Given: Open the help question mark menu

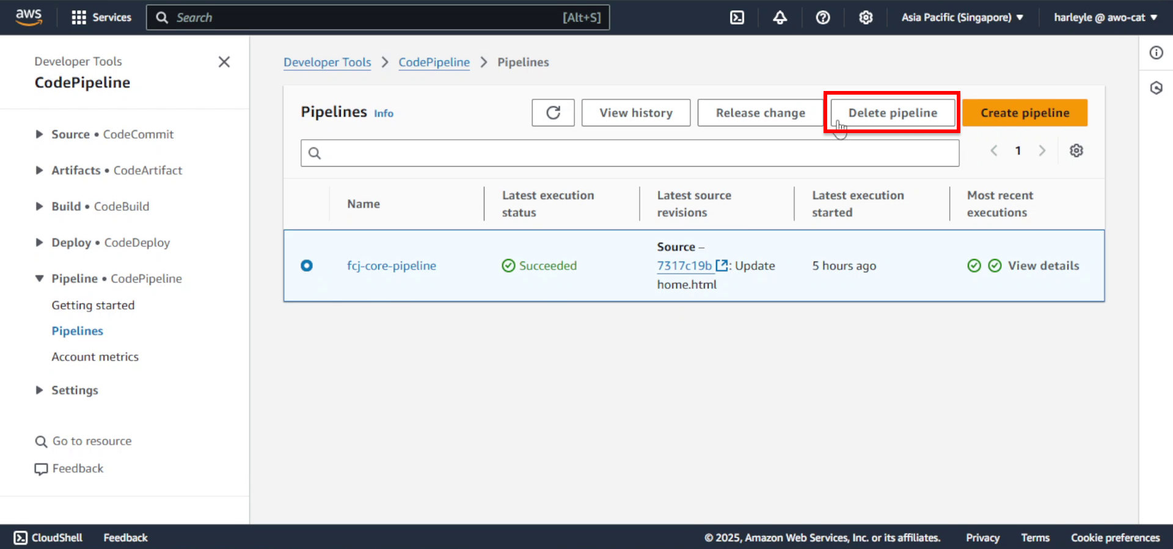Looking at the screenshot, I should pos(823,17).
